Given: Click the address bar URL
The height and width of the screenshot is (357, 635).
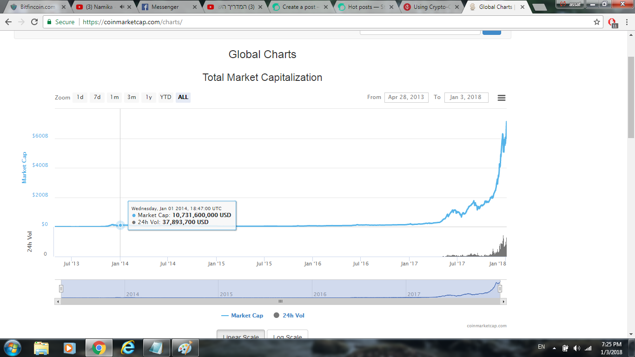Looking at the screenshot, I should 132,22.
